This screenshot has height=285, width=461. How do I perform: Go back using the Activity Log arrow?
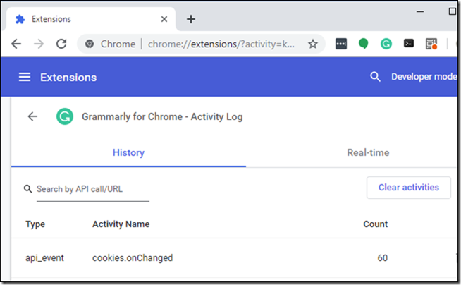pos(32,116)
